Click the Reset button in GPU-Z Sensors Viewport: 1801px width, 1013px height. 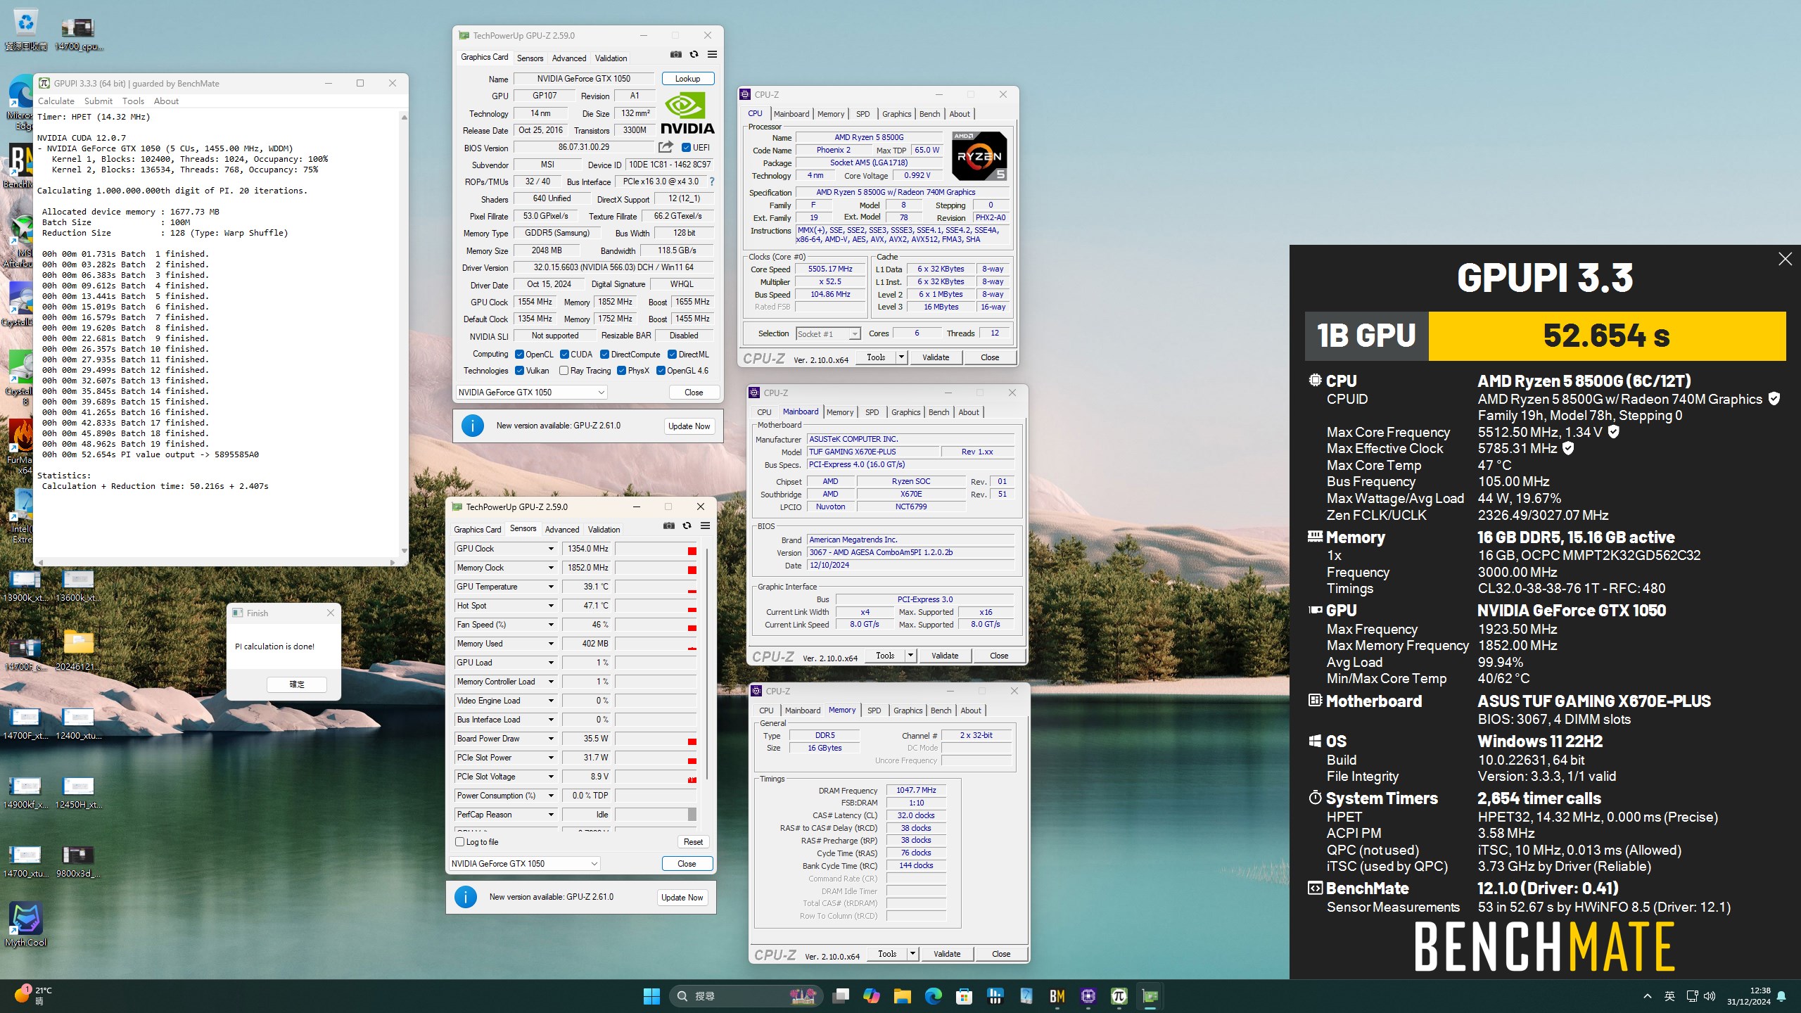pos(693,842)
